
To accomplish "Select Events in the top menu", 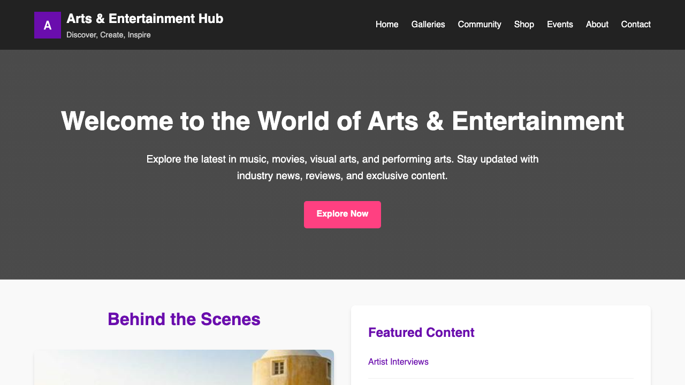I will (560, 24).
